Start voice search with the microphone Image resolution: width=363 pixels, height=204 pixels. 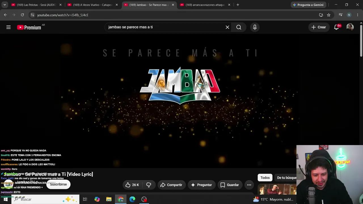pos(255,27)
